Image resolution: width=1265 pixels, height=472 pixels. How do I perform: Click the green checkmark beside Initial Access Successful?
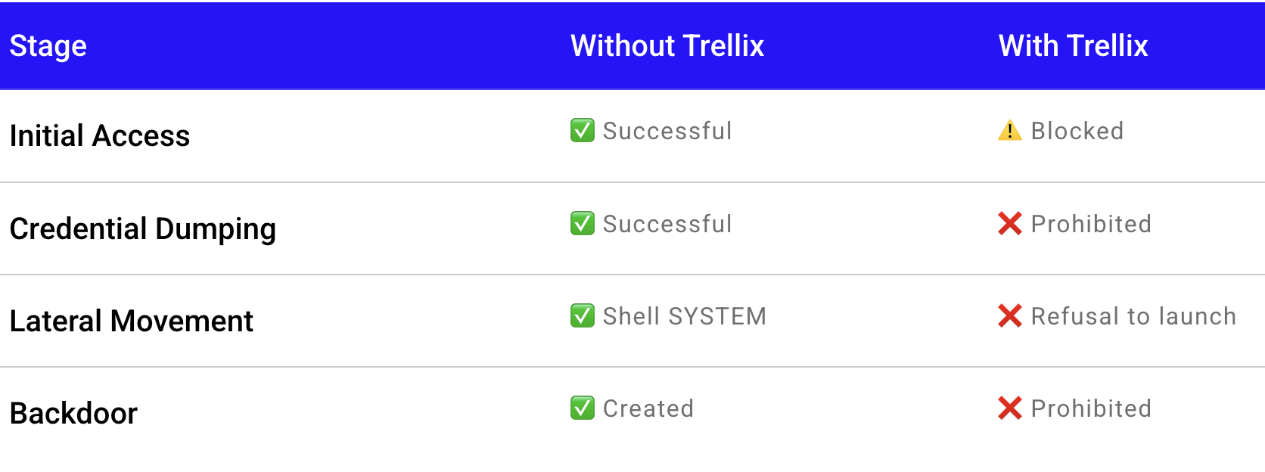click(x=583, y=130)
